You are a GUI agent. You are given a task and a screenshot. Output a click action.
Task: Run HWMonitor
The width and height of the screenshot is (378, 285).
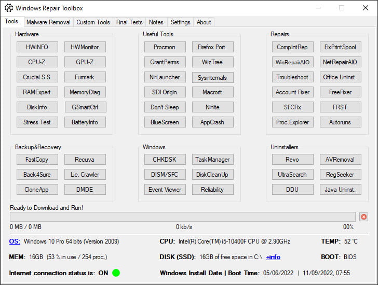tap(85, 47)
